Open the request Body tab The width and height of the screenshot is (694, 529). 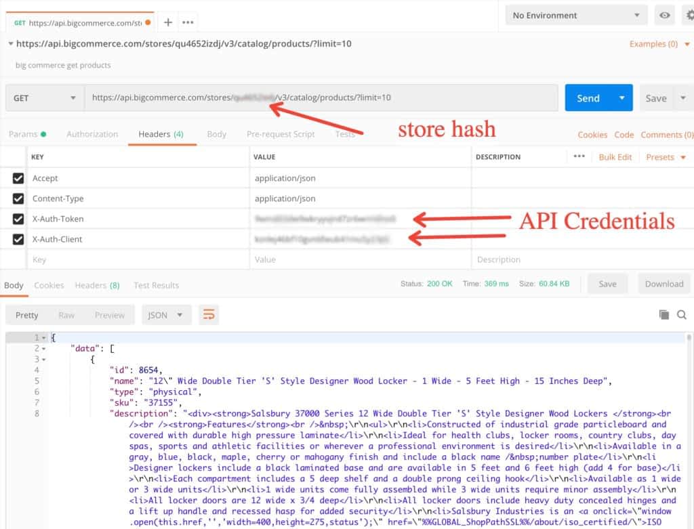[x=216, y=134]
